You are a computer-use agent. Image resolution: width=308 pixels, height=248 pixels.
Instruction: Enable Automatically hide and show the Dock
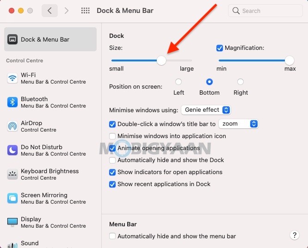coord(112,160)
